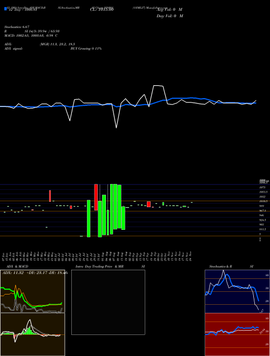This screenshot has height=356, width=270.
Task: Click the empty intraday trading chart box
Action: pyautogui.click(x=108, y=302)
